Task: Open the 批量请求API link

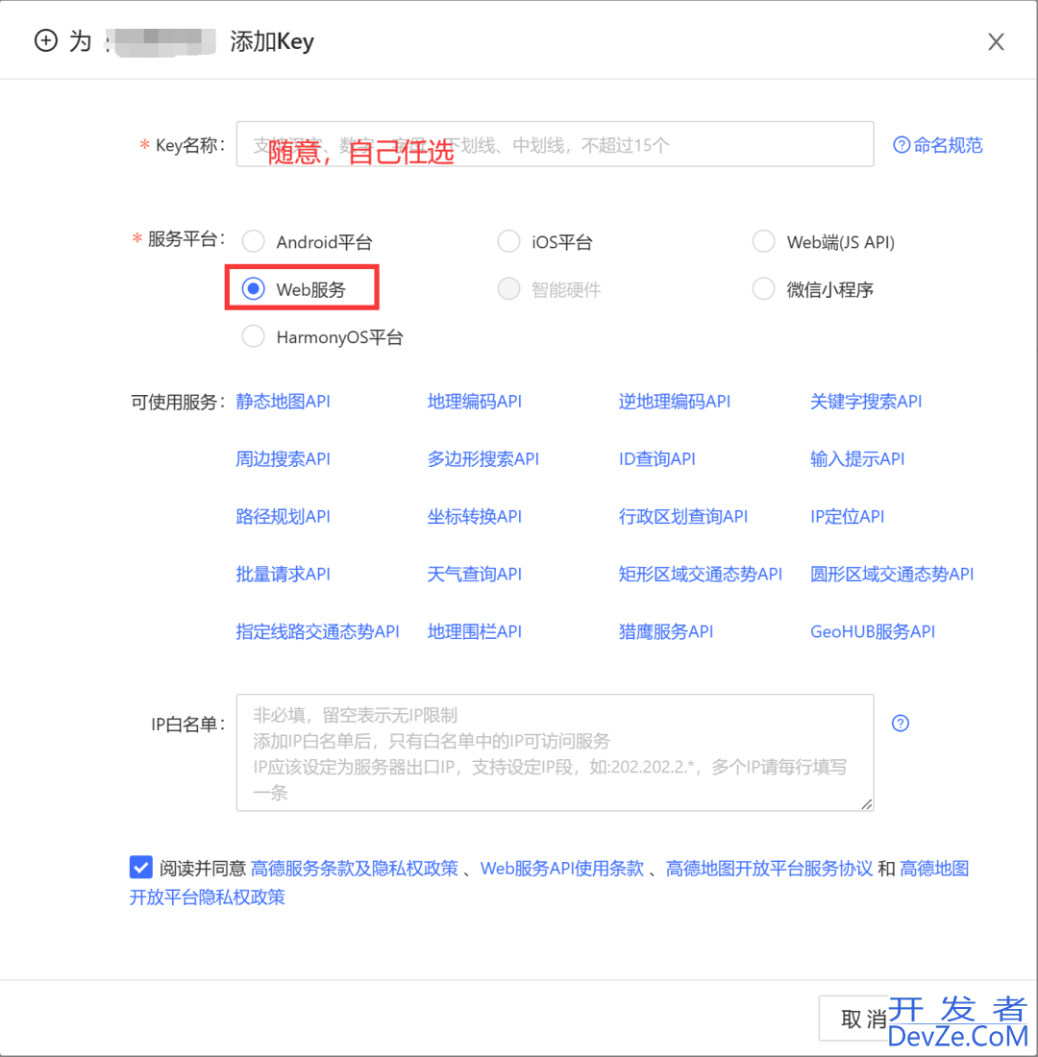Action: pos(284,575)
